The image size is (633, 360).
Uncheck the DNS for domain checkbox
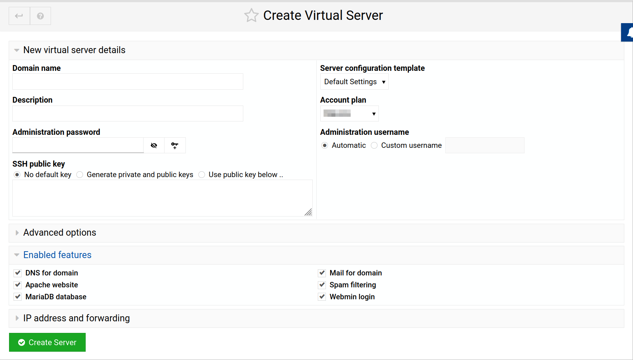18,273
